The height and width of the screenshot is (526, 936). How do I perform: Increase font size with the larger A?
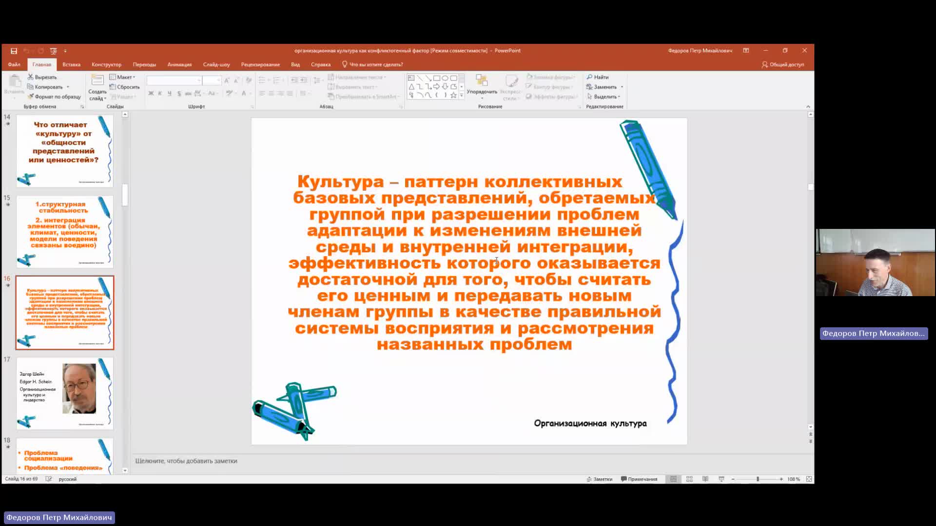pos(227,80)
